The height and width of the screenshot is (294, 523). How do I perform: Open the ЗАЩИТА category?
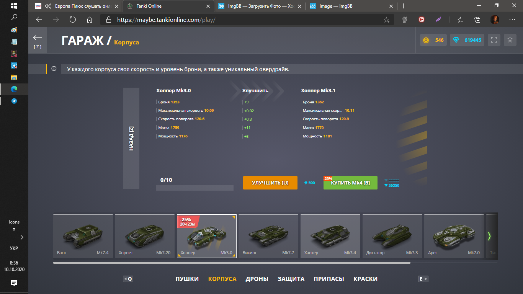[291, 279]
